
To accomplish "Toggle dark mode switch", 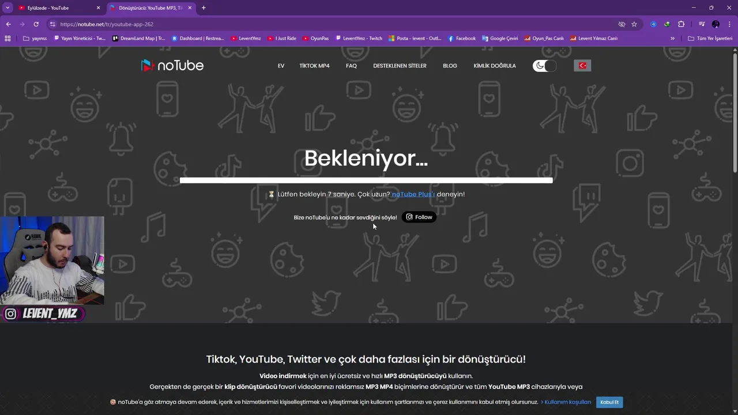I will pos(545,66).
